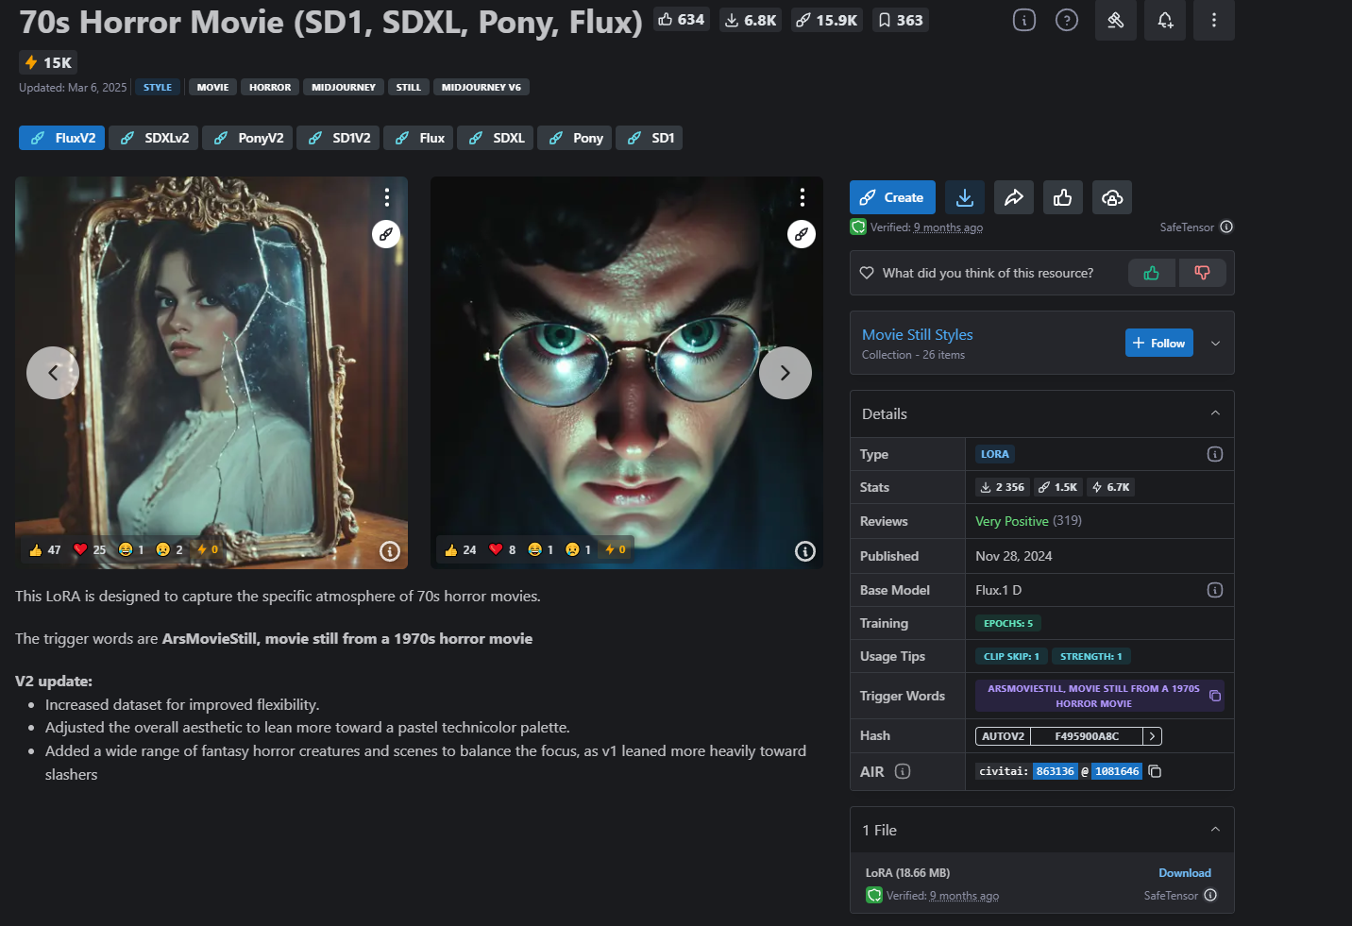Image resolution: width=1352 pixels, height=926 pixels.
Task: Select the HORROR tag
Action: (x=270, y=87)
